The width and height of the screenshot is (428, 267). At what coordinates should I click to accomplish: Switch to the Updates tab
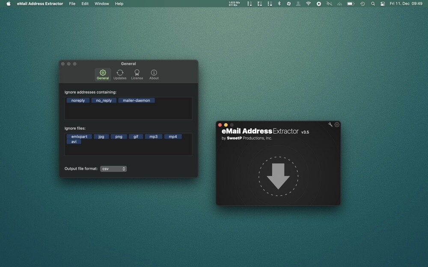point(120,75)
